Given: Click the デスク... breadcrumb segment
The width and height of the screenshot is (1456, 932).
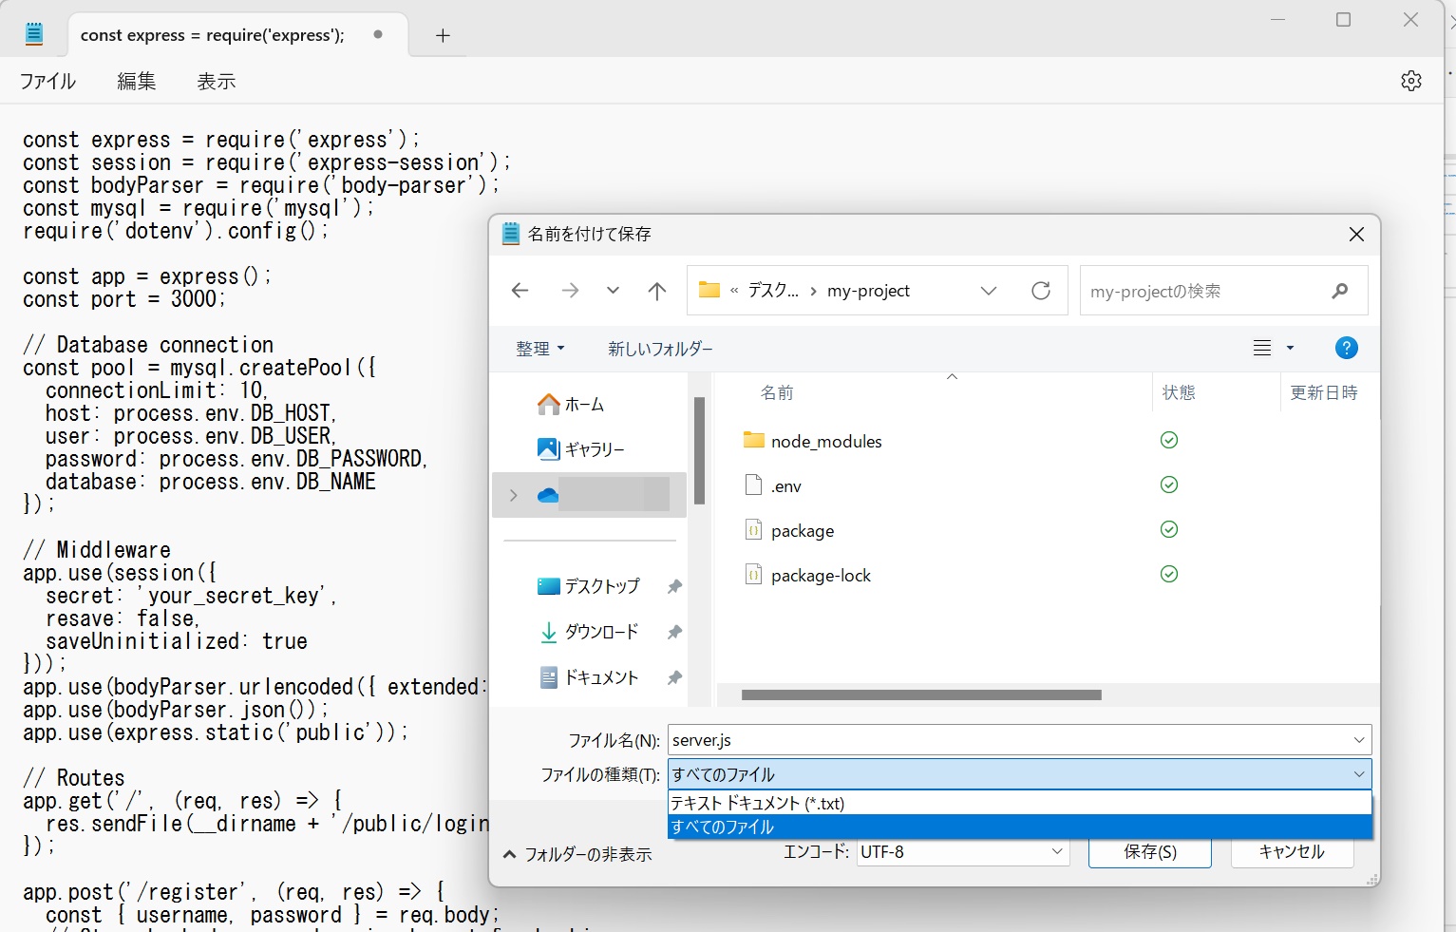Looking at the screenshot, I should tap(773, 291).
